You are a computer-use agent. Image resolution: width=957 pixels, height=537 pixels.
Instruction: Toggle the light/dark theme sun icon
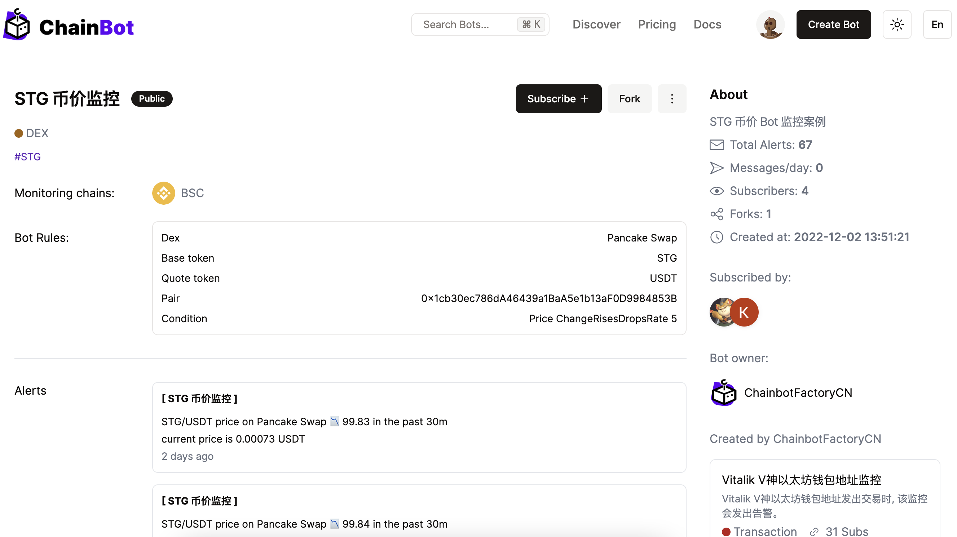[897, 25]
